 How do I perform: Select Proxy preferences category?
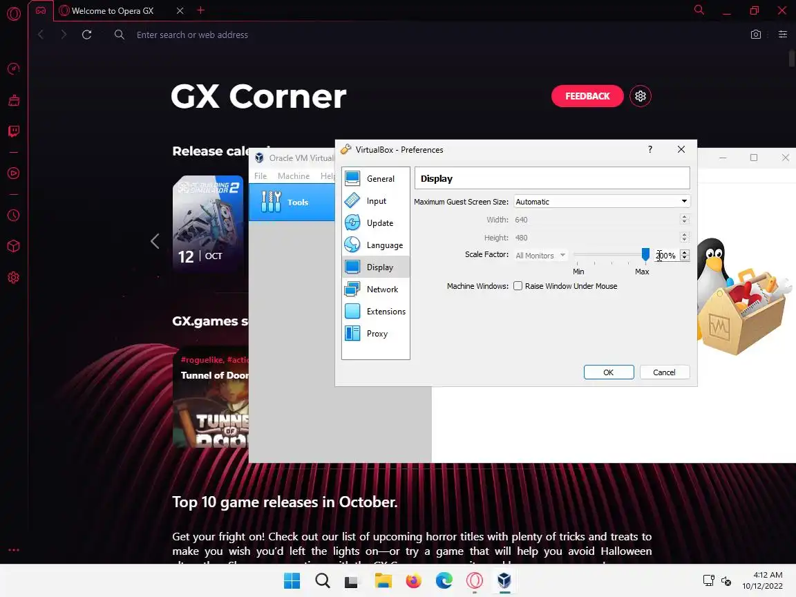click(376, 334)
